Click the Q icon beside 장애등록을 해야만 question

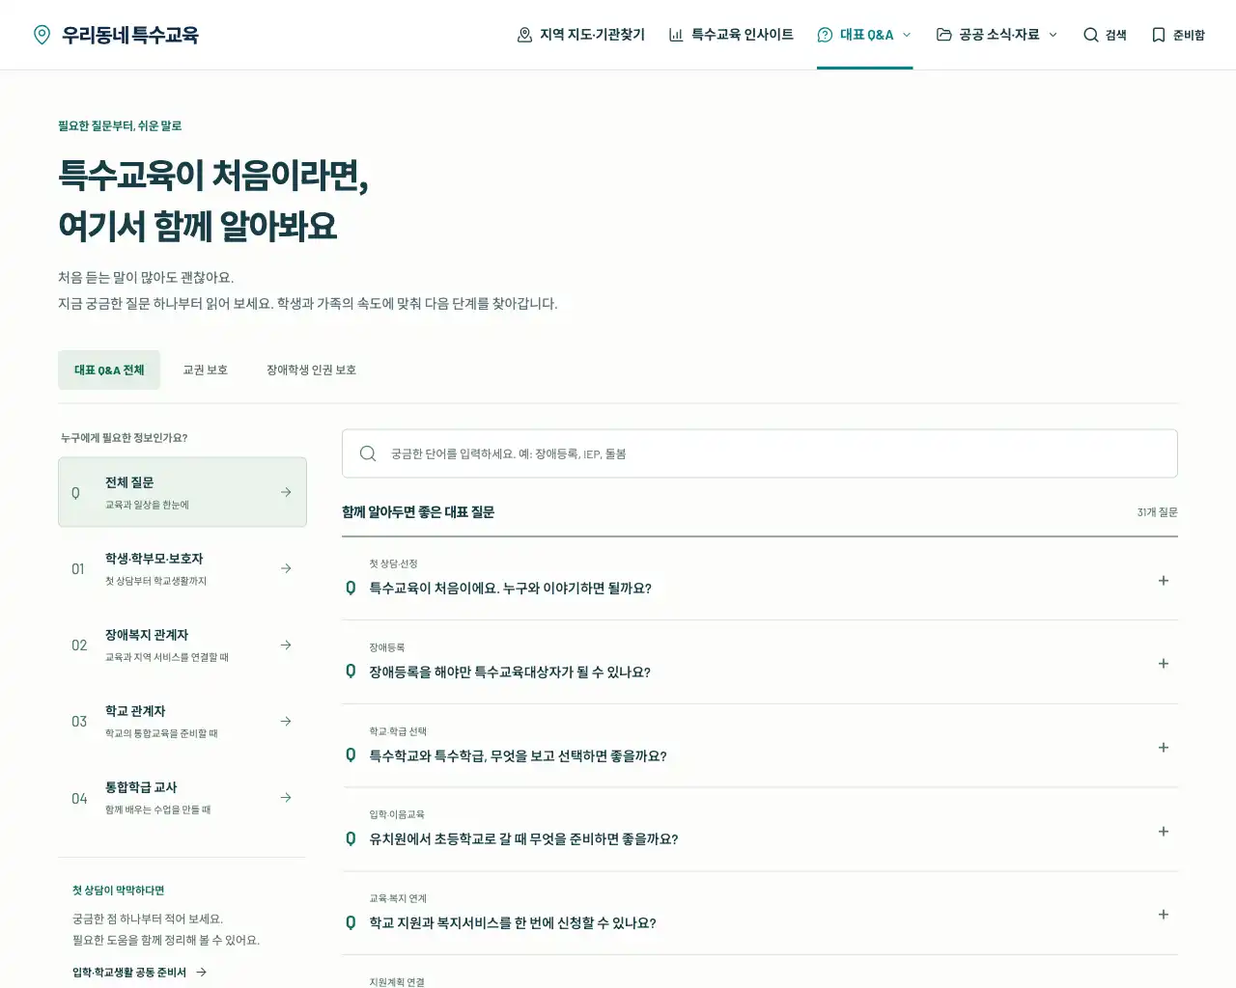point(351,672)
